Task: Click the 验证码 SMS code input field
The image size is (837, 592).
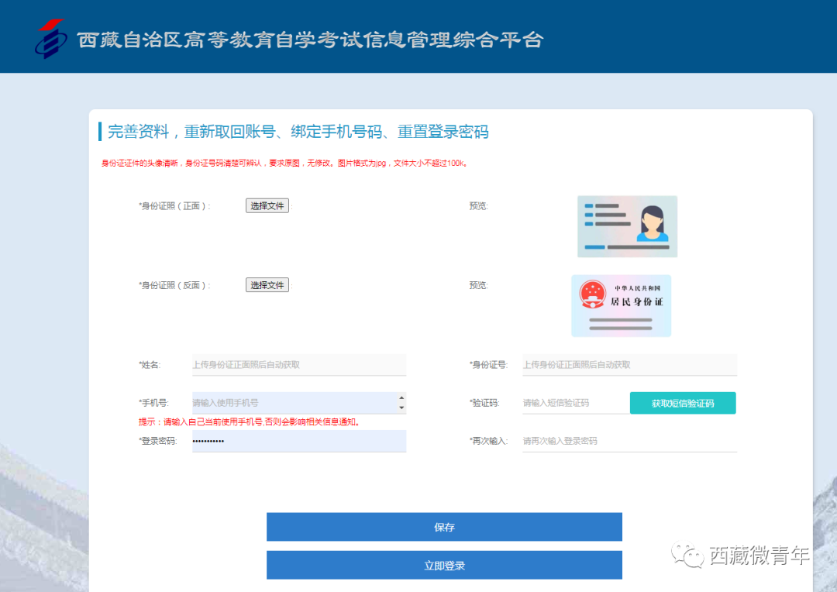Action: click(573, 403)
